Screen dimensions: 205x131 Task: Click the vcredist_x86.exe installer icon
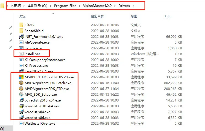(21, 117)
